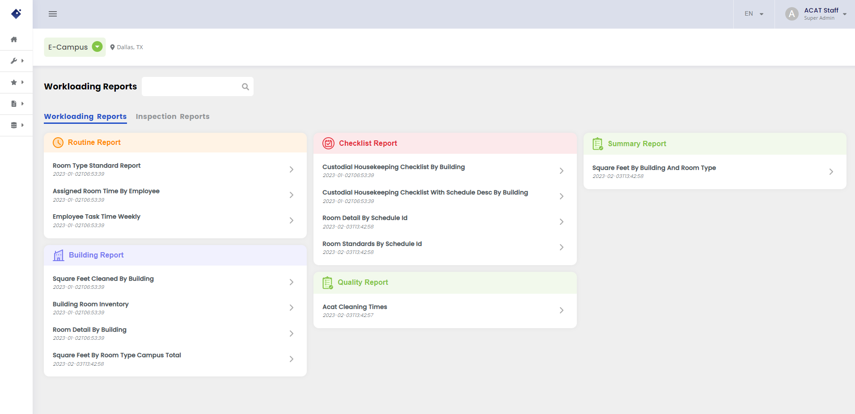Open Square Feet By Building And Room Type chevron

pos(831,172)
